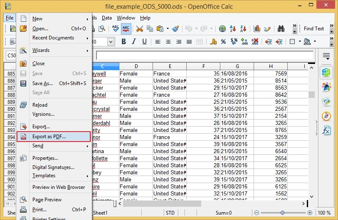
Task: Select Export as PDF... menu item
Action: (x=54, y=137)
